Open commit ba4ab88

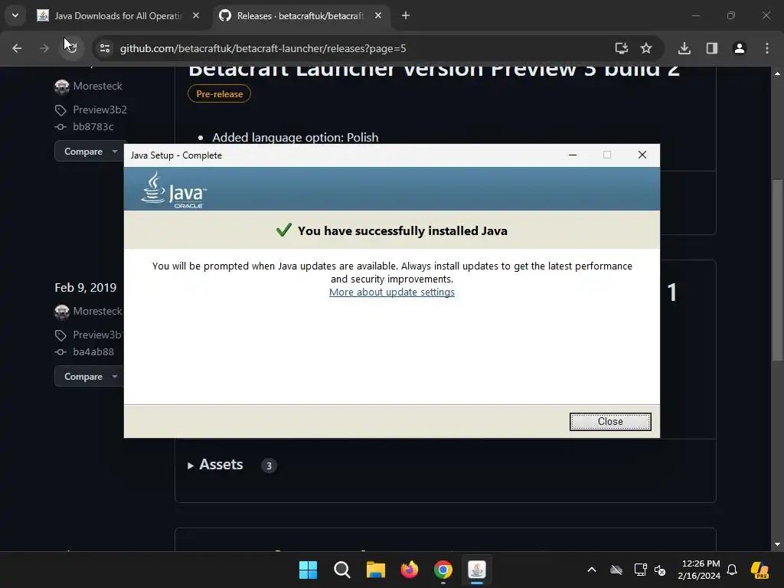click(93, 351)
